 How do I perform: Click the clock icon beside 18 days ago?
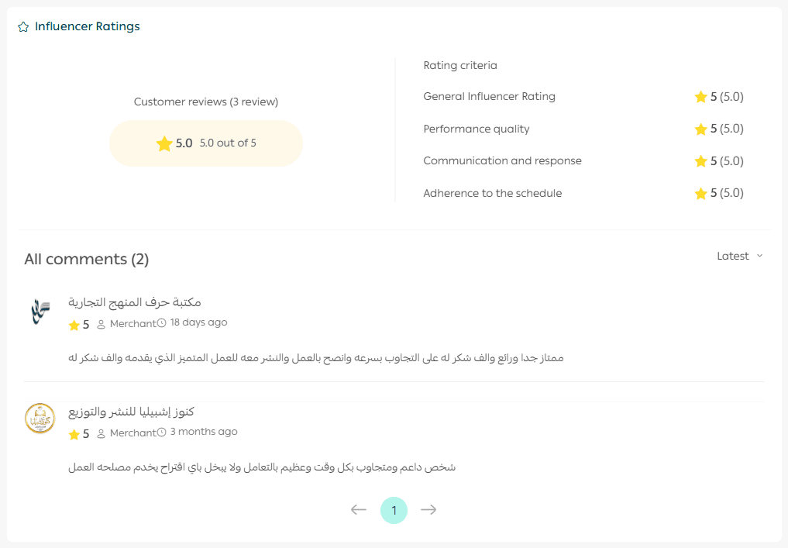click(x=162, y=323)
